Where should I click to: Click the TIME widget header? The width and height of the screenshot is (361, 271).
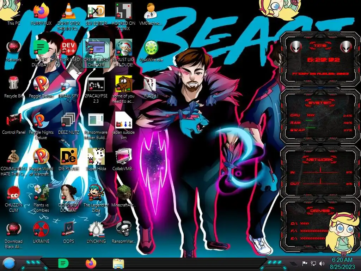click(320, 46)
